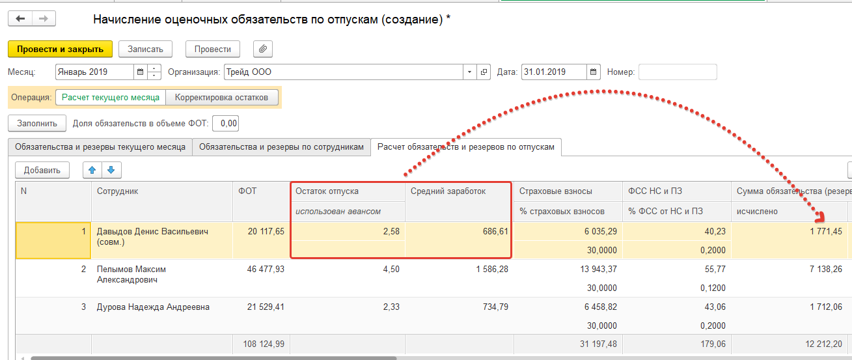Switch operation to Корректировка остатков
Image resolution: width=852 pixels, height=360 pixels.
click(x=221, y=98)
